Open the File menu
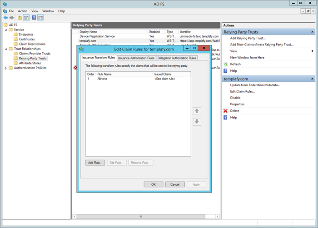Image resolution: width=318 pixels, height=228 pixels. coord(11,11)
